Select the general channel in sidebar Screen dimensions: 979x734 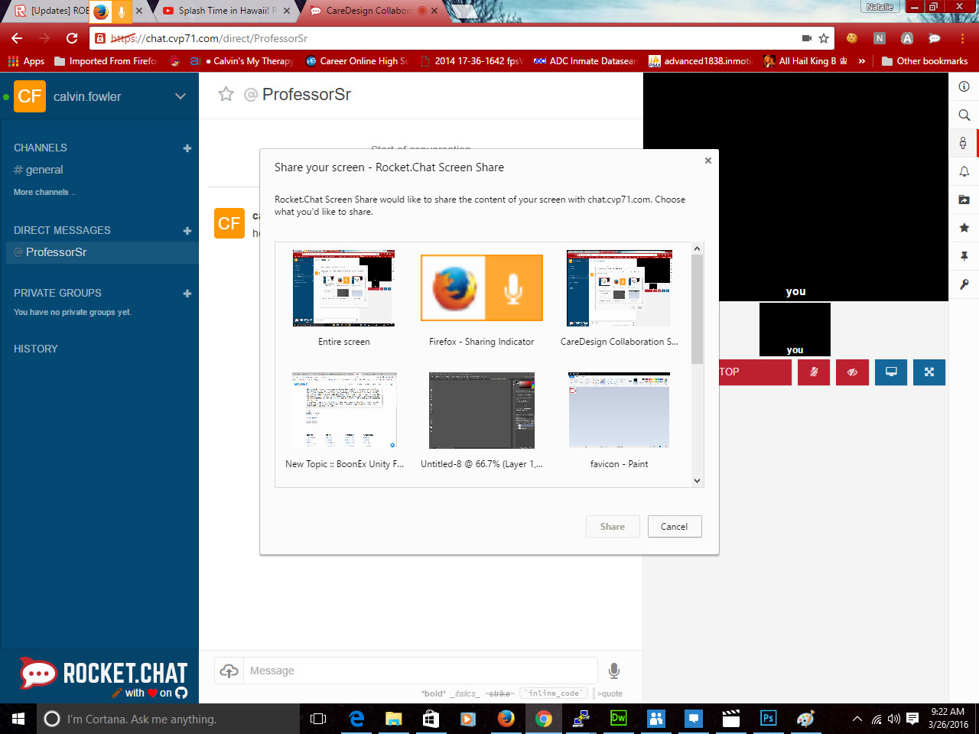44,170
